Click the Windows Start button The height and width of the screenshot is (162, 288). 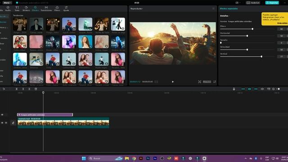point(84,158)
